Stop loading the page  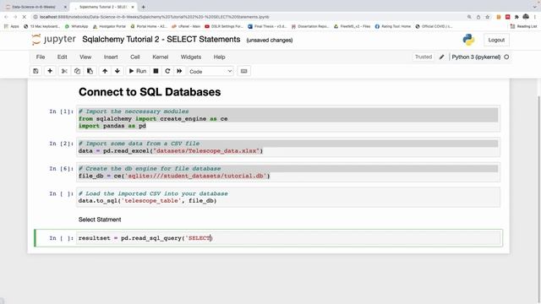(25, 17)
